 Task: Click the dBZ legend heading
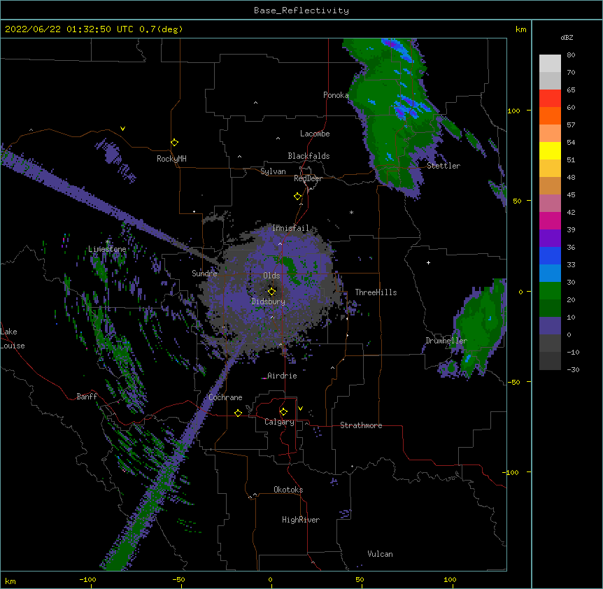[x=567, y=37]
